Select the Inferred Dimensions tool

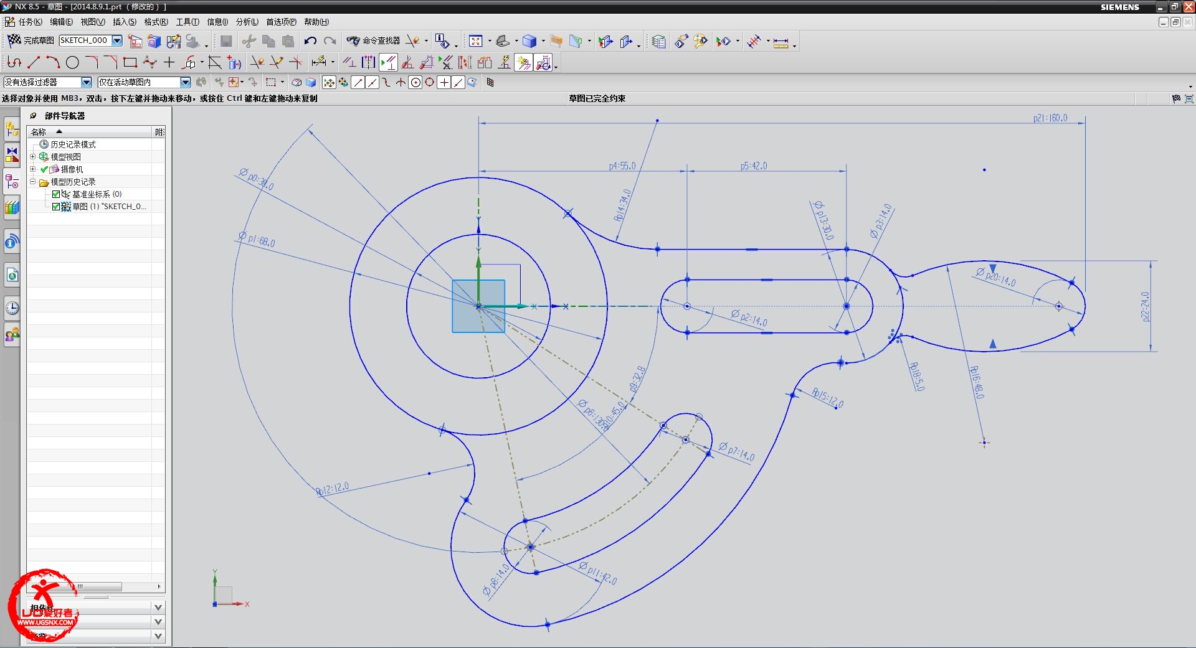(319, 62)
